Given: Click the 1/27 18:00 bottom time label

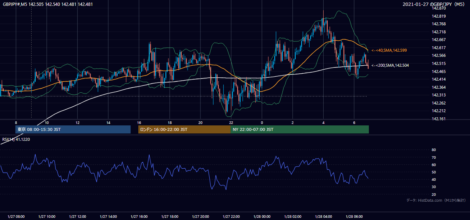Looking at the screenshot, I should coord(170,216).
